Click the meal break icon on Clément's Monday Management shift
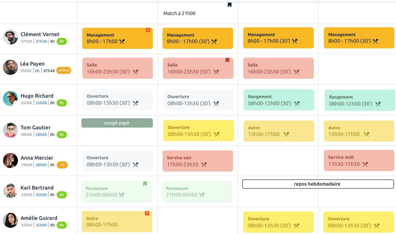Viewport: 396px width, 234px height. [122, 41]
